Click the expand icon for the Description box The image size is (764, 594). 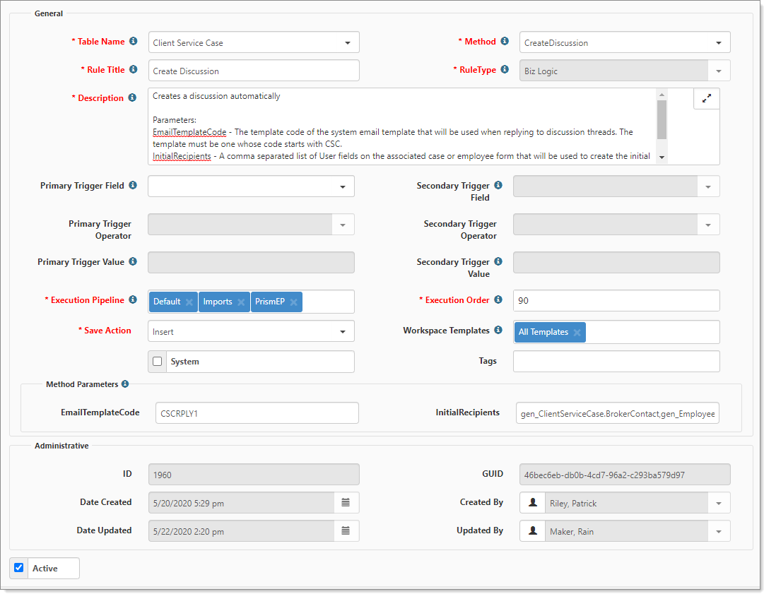(x=706, y=99)
